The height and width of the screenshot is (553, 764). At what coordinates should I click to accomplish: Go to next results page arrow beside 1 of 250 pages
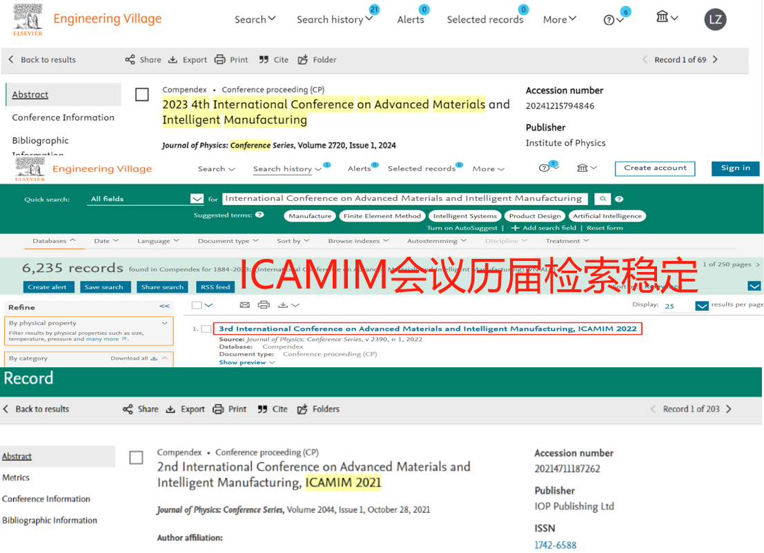tap(758, 264)
